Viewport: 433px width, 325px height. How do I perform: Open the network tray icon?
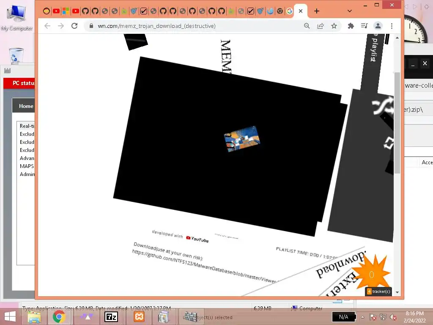click(x=383, y=317)
